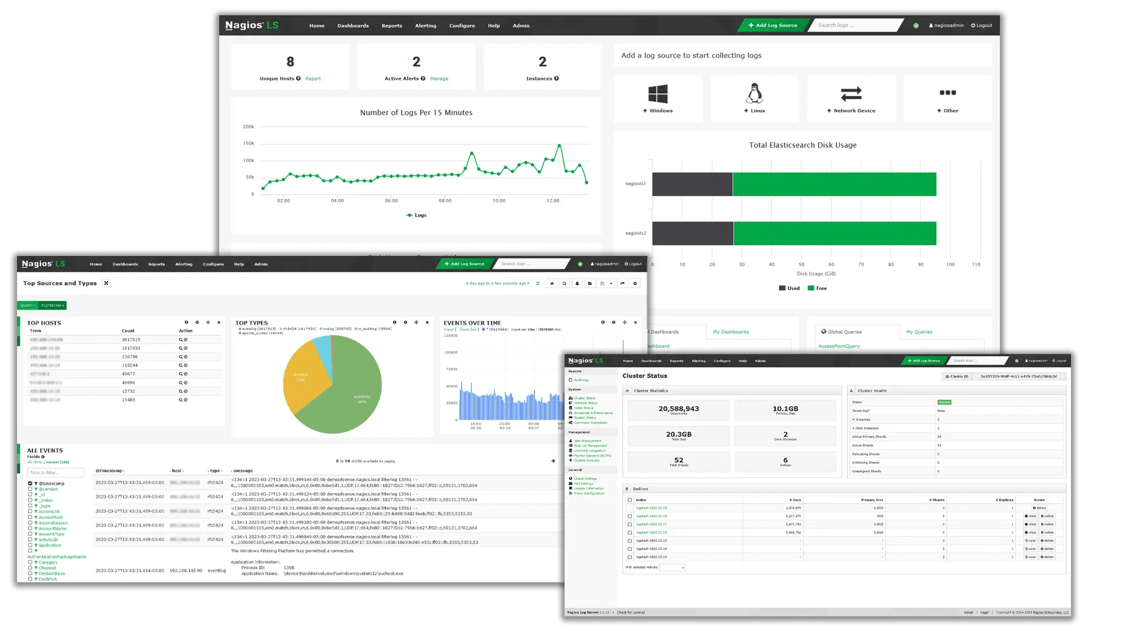1128x634 pixels.
Task: Click the alert bell icon in dashboard toolbar
Action: point(577,284)
